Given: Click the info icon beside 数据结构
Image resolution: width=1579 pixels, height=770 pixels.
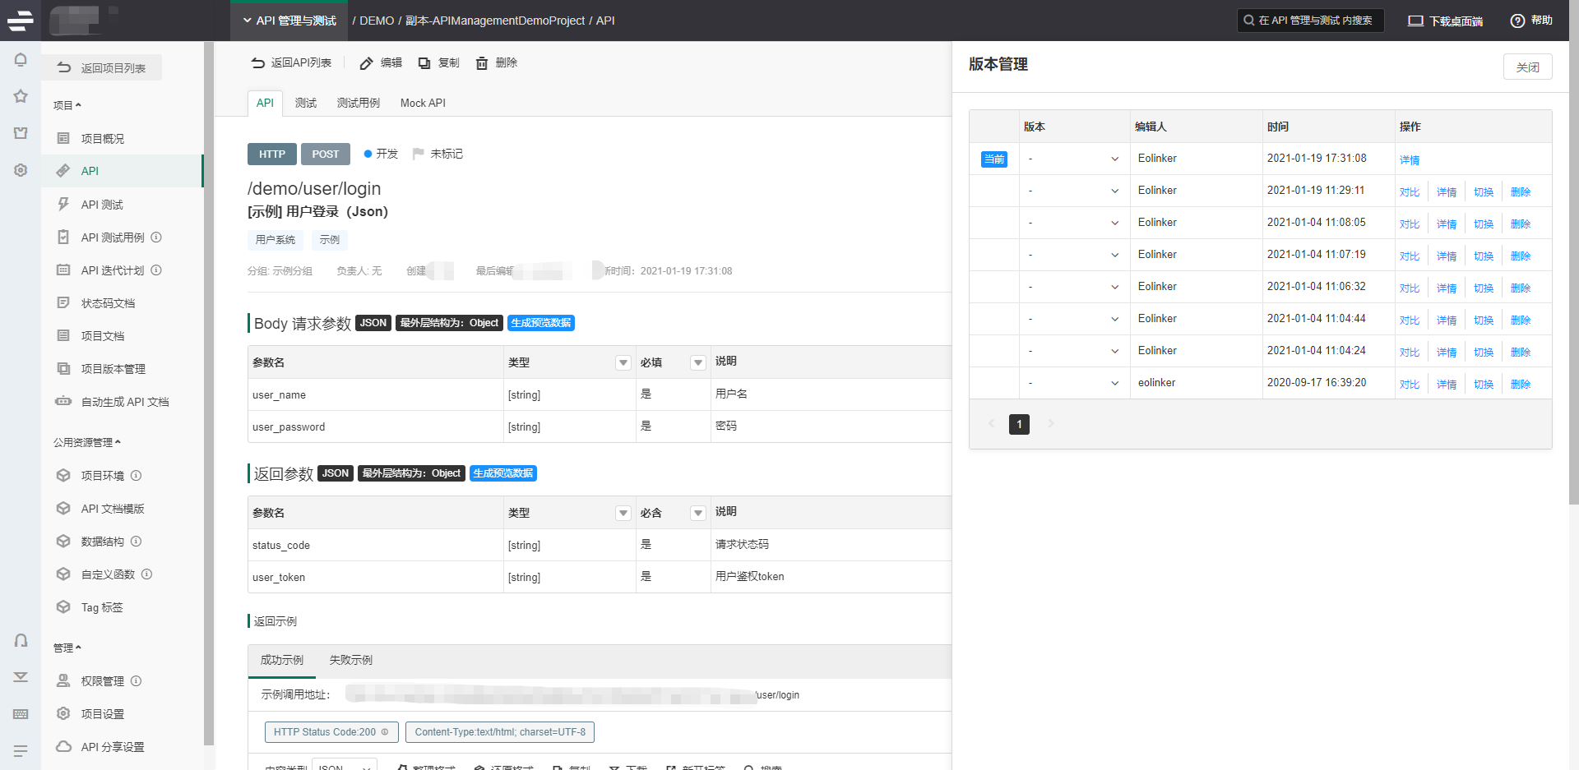Looking at the screenshot, I should click(137, 542).
